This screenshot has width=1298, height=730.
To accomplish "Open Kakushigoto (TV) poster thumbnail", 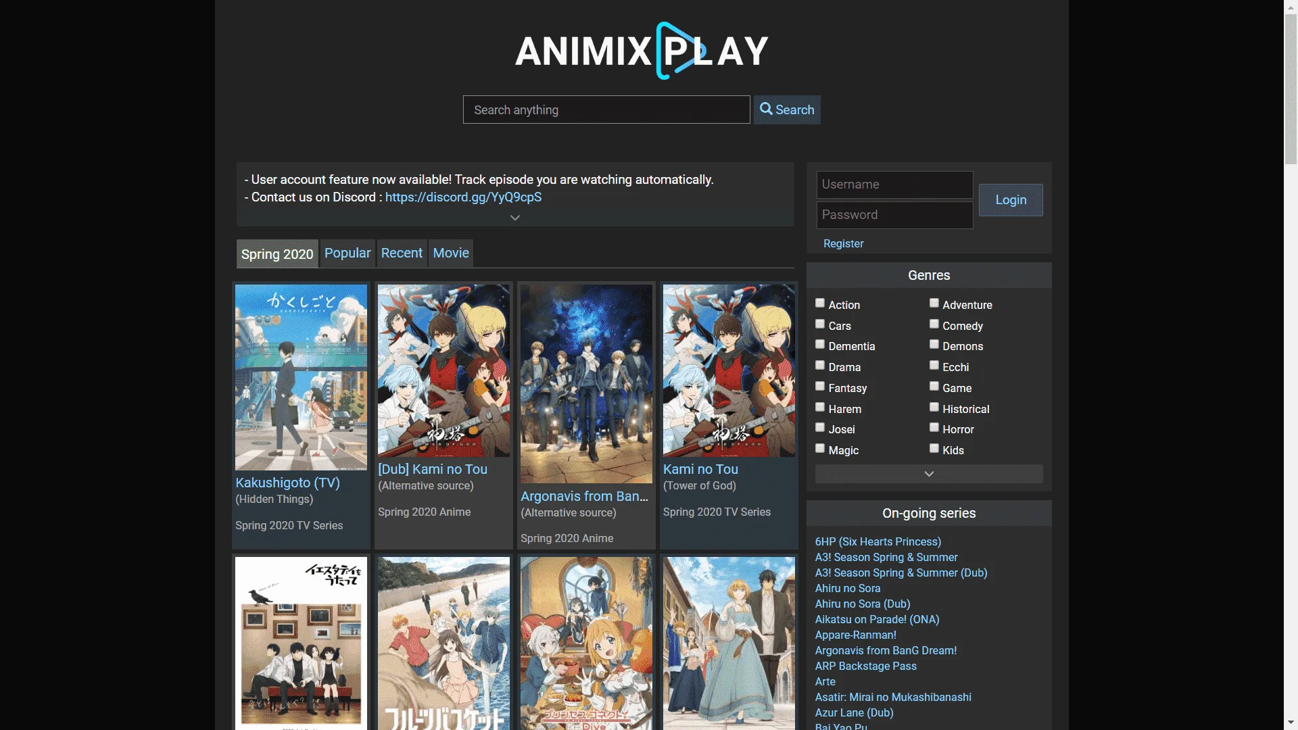I will click(x=301, y=377).
